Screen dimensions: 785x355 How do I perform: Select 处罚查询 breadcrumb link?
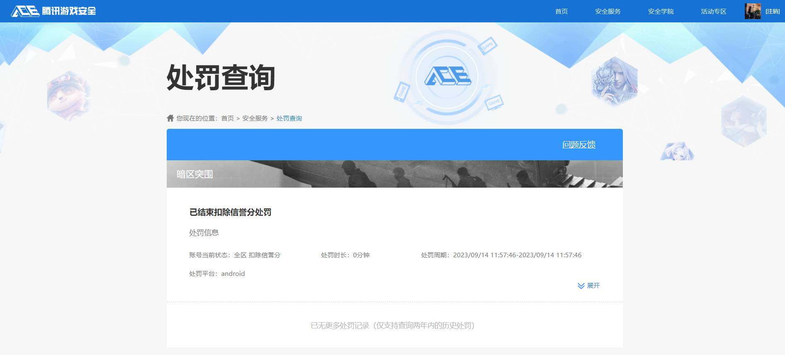coord(289,118)
